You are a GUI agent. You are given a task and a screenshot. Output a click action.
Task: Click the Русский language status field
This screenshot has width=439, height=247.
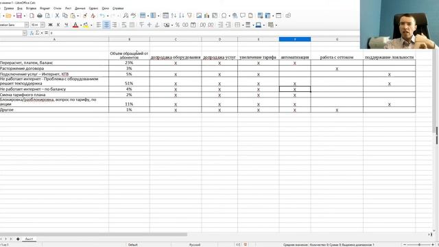pyautogui.click(x=195, y=245)
